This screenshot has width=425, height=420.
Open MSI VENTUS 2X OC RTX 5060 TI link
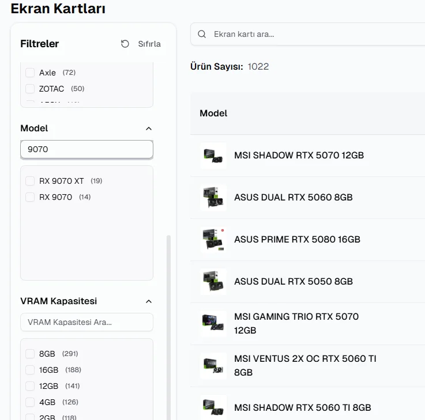(305, 366)
